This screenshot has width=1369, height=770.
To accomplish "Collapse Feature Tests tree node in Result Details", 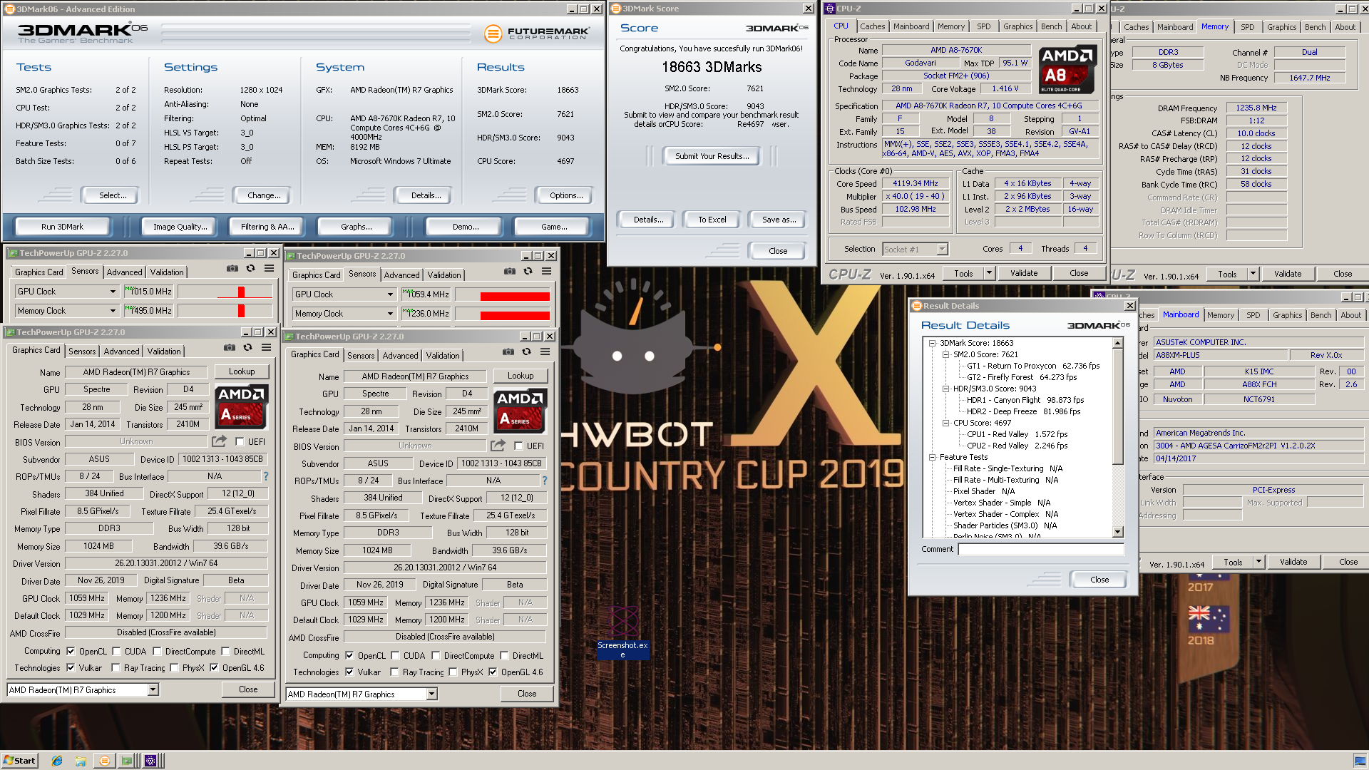I will (932, 457).
